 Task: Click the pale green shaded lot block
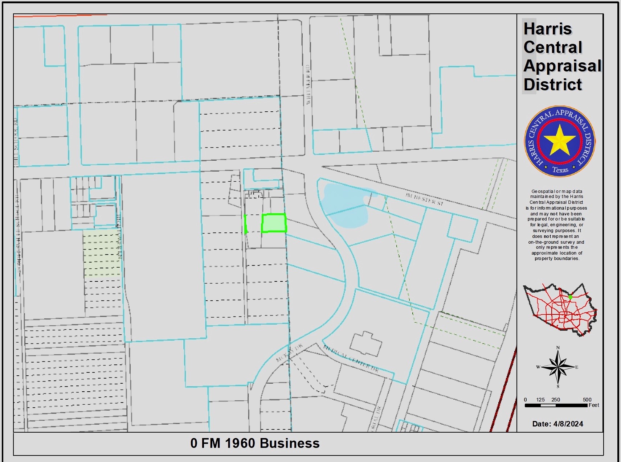tap(102, 252)
